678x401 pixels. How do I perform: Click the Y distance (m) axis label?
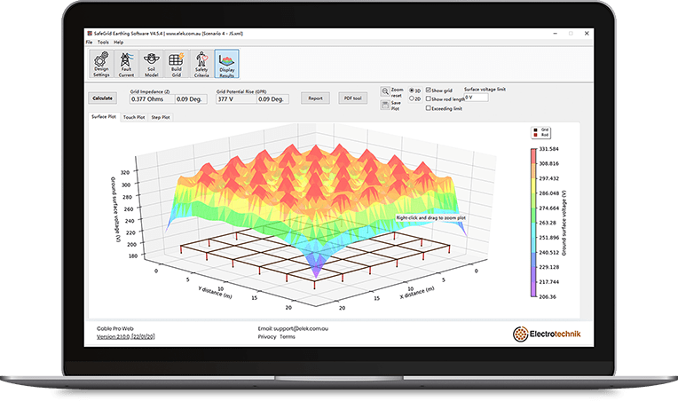(215, 293)
